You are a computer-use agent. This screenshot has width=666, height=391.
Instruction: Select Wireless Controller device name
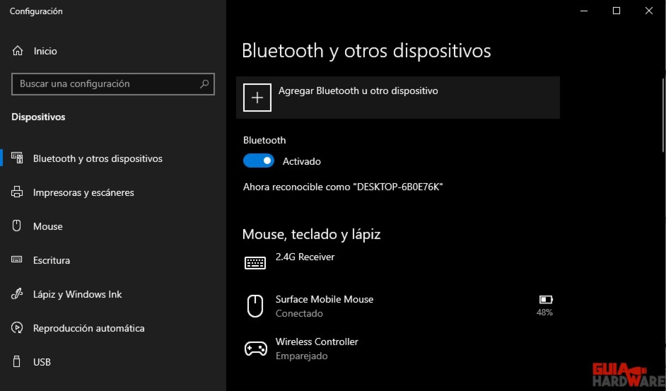[x=317, y=342]
